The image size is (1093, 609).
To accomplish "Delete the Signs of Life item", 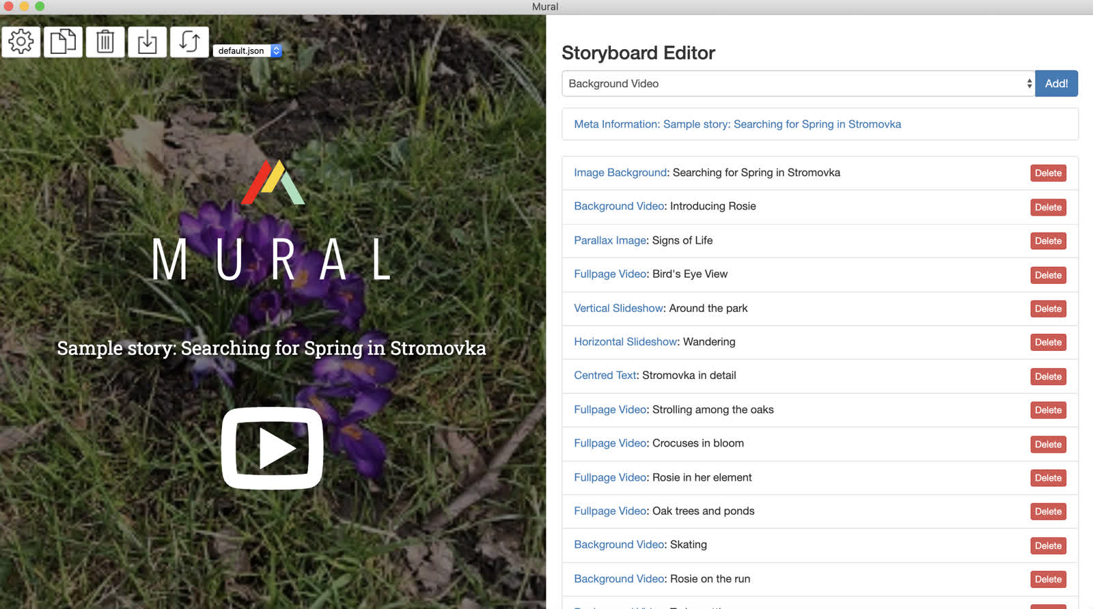I will (1048, 241).
